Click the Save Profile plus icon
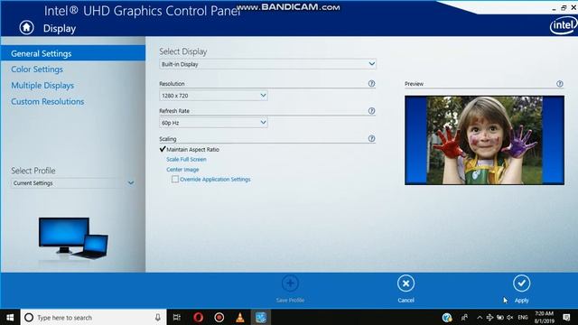Screen dimensions: 578x325 pos(290,283)
